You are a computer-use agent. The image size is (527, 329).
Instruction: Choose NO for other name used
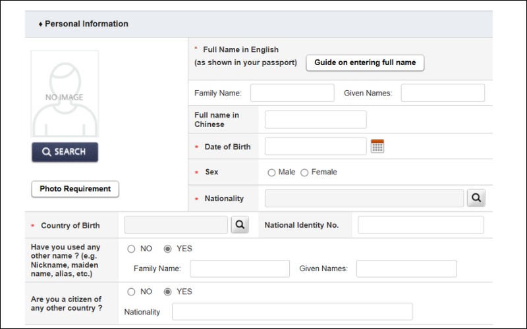point(131,249)
